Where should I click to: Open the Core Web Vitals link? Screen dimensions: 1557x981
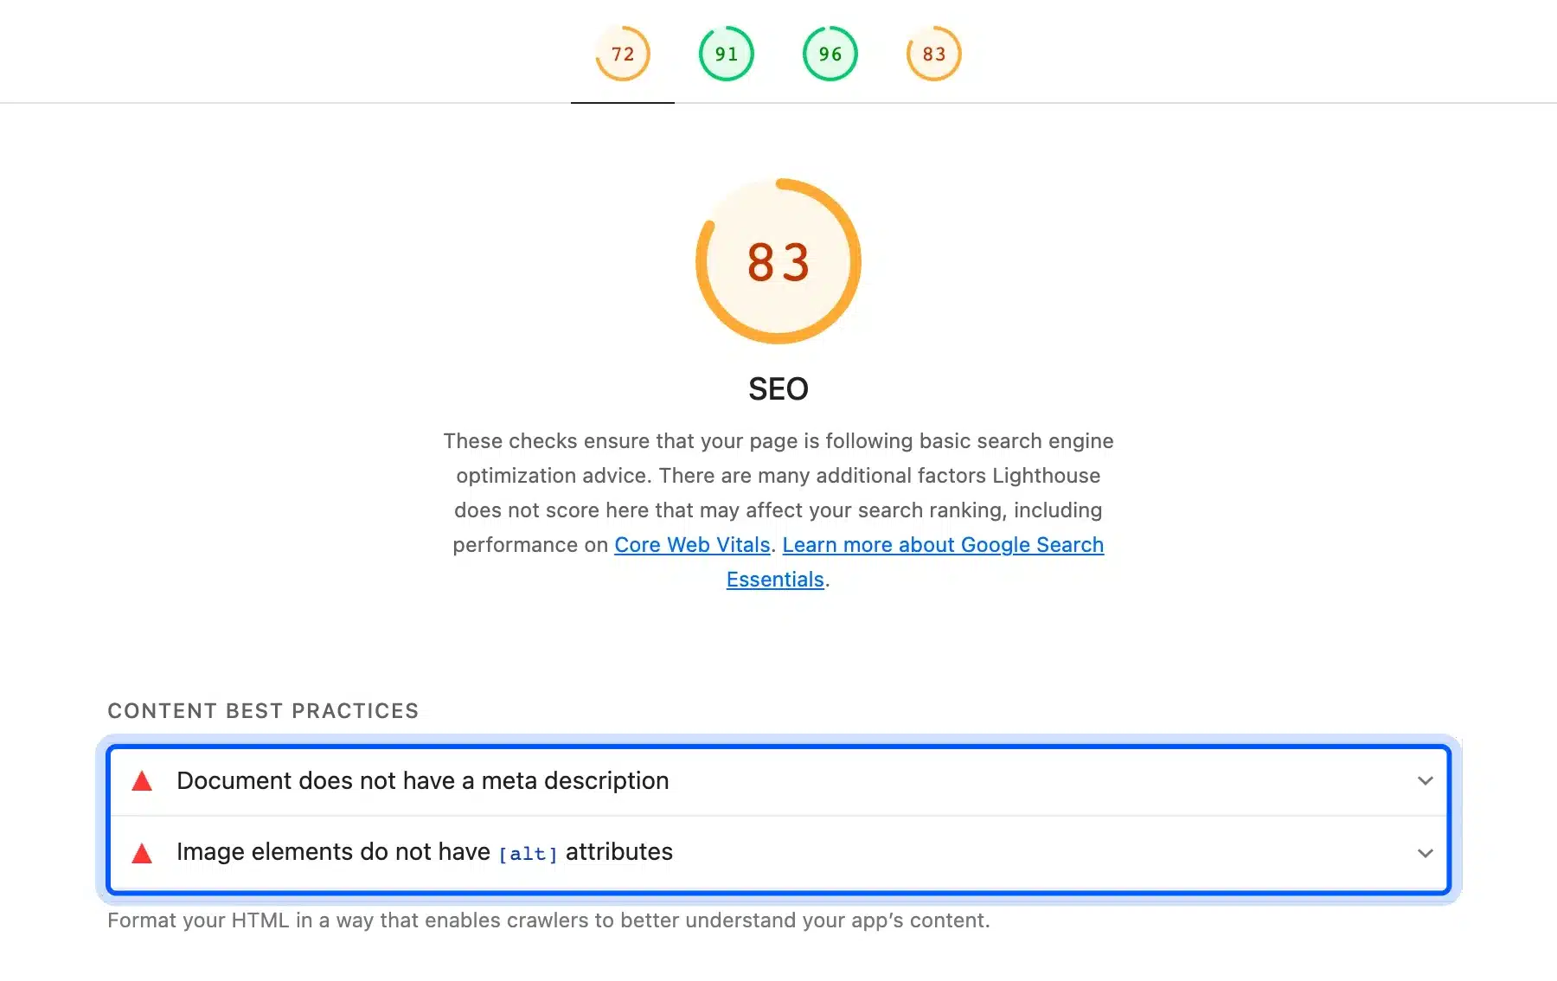click(692, 545)
